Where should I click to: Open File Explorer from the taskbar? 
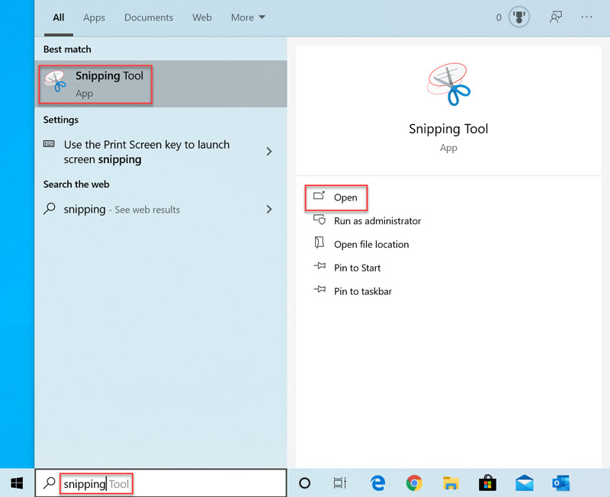click(x=451, y=483)
